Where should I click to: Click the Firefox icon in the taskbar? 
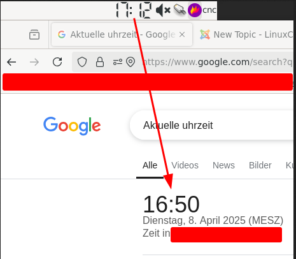point(195,10)
